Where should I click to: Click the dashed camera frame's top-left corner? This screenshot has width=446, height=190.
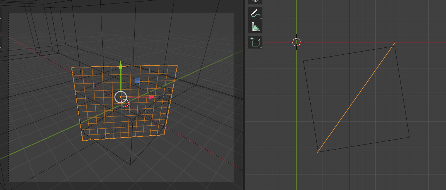9,13
